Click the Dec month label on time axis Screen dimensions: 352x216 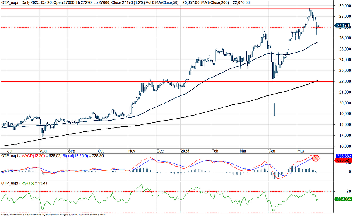coord(160,151)
